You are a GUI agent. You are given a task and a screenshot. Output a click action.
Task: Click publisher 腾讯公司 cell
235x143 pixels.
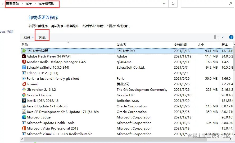[123, 84]
